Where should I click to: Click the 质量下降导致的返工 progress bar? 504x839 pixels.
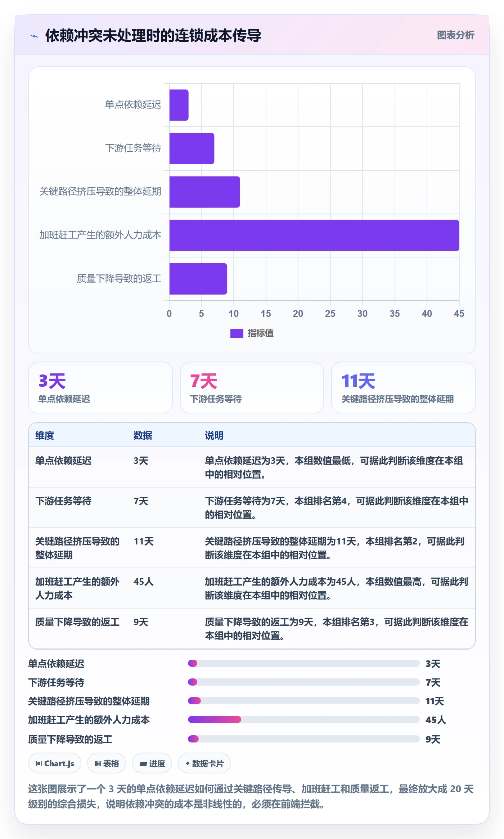coord(303,739)
